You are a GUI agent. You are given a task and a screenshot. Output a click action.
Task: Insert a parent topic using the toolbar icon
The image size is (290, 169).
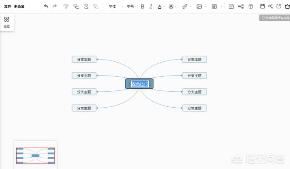coord(96,6)
